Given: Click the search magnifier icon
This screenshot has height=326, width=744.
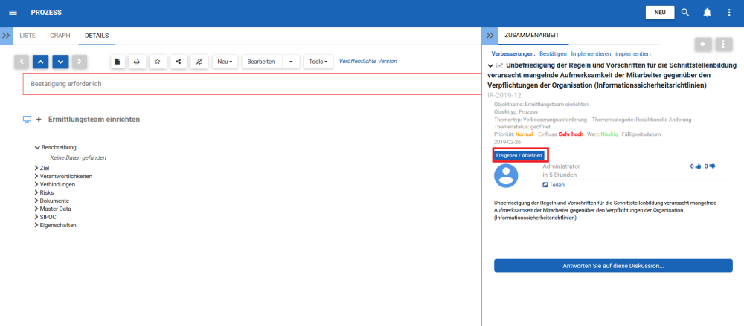Looking at the screenshot, I should 685,13.
